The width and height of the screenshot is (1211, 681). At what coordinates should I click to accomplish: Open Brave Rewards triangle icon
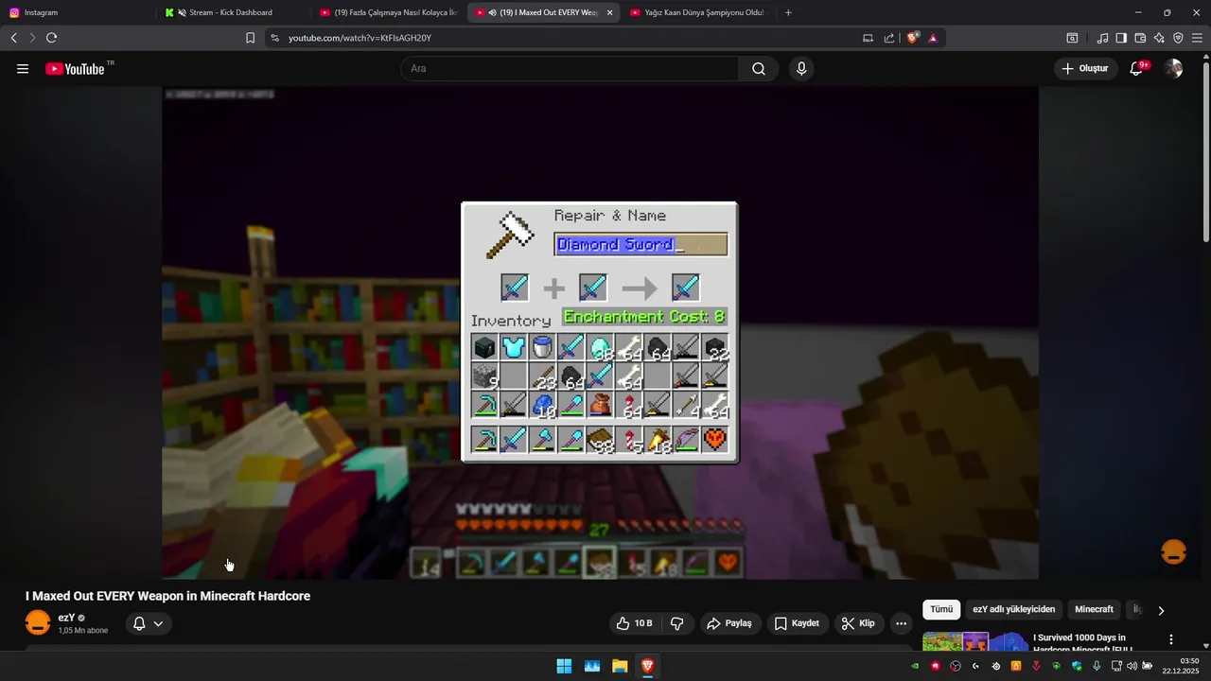933,38
